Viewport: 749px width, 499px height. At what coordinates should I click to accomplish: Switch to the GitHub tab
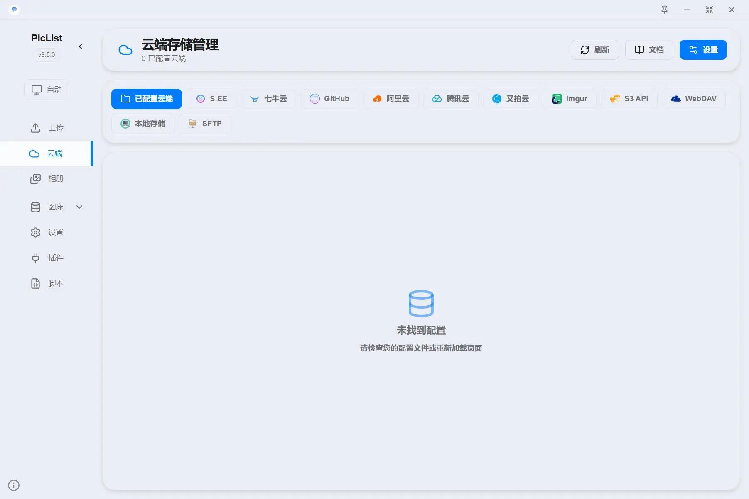[x=330, y=99]
